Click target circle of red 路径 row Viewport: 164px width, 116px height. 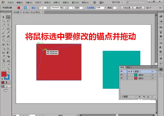[x=153, y=78]
